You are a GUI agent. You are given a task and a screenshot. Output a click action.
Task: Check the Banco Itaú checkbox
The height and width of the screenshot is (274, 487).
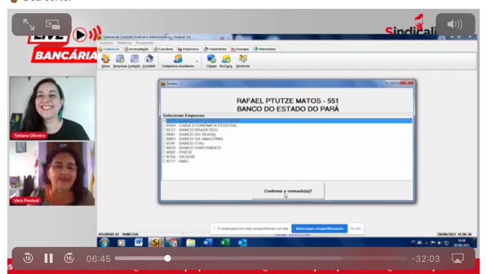coord(164,144)
